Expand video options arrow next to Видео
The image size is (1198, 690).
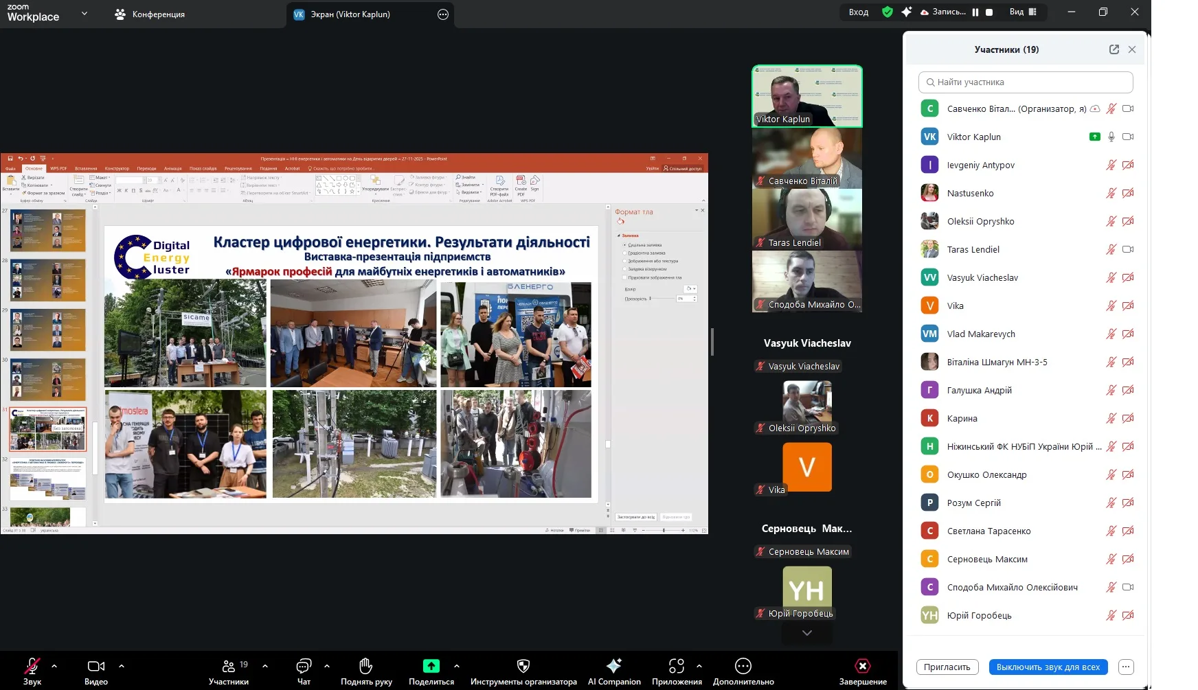coord(122,666)
